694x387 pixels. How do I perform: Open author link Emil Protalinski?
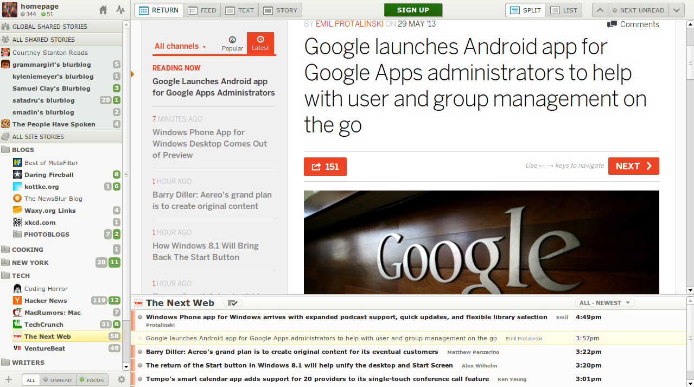pos(348,24)
